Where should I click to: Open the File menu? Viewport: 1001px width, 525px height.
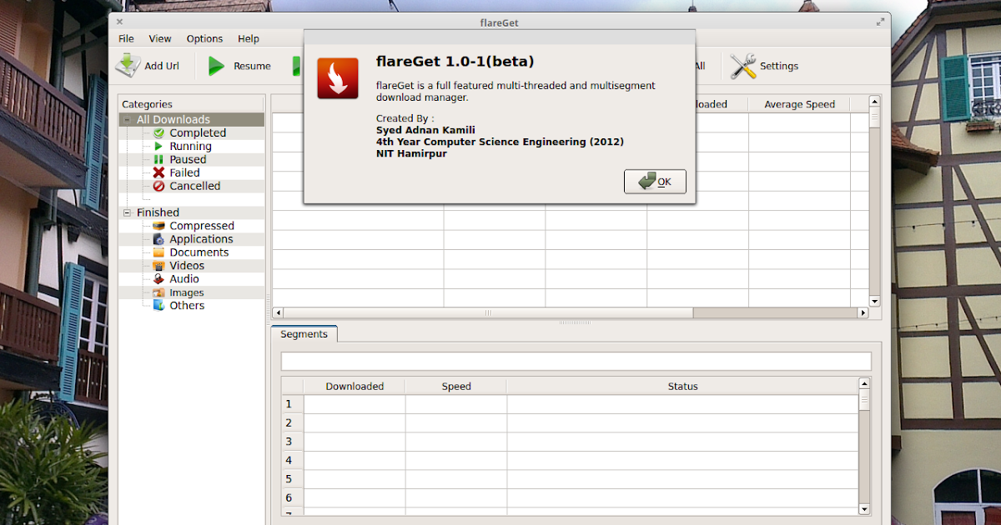(x=126, y=38)
